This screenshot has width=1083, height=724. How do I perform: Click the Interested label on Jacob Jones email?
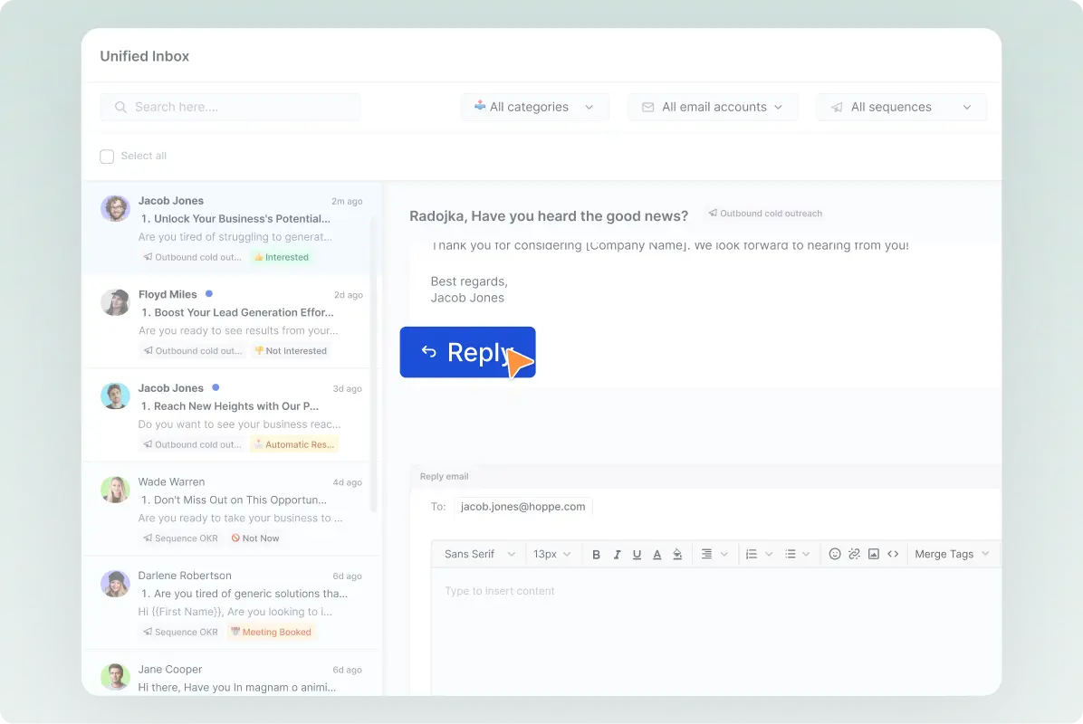point(281,257)
